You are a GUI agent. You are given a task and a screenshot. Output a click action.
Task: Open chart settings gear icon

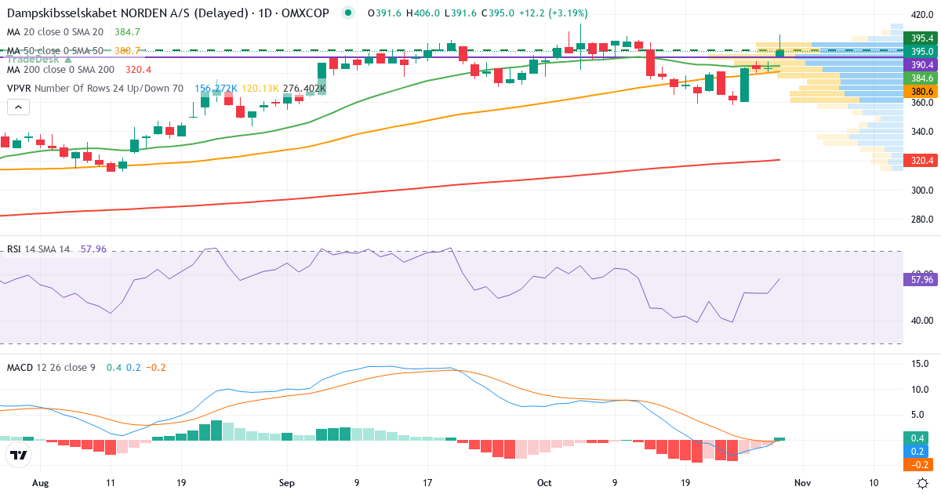[x=923, y=481]
